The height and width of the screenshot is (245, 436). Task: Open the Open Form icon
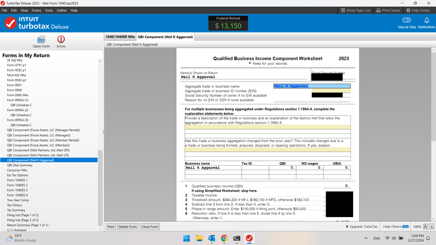point(41,42)
